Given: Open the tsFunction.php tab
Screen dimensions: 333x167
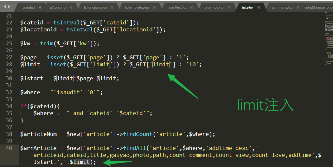Looking at the screenshot, I should pos(95,7).
